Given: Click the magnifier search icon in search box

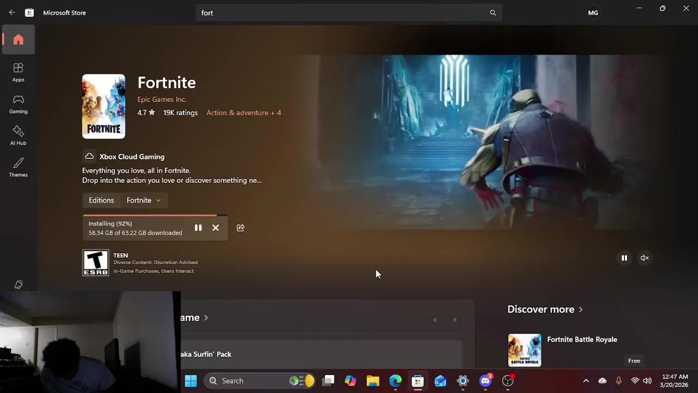Looking at the screenshot, I should pos(493,13).
